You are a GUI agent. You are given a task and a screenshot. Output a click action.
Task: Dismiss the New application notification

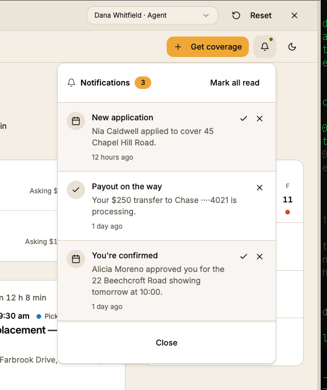(x=260, y=119)
